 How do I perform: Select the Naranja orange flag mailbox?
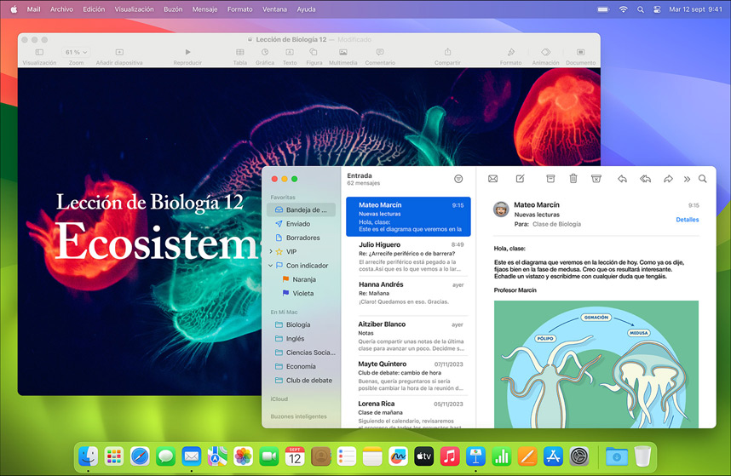(303, 279)
